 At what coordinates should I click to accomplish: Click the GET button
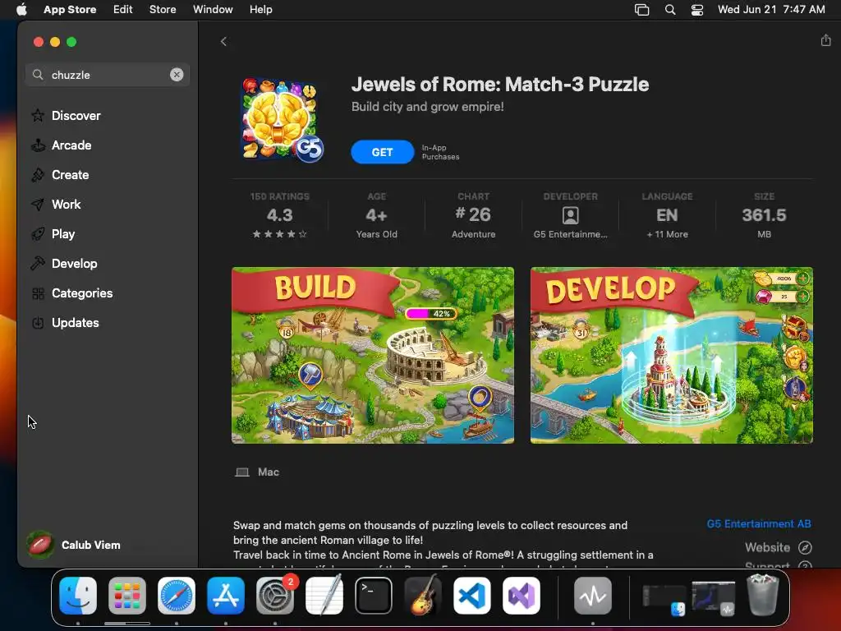(x=383, y=152)
